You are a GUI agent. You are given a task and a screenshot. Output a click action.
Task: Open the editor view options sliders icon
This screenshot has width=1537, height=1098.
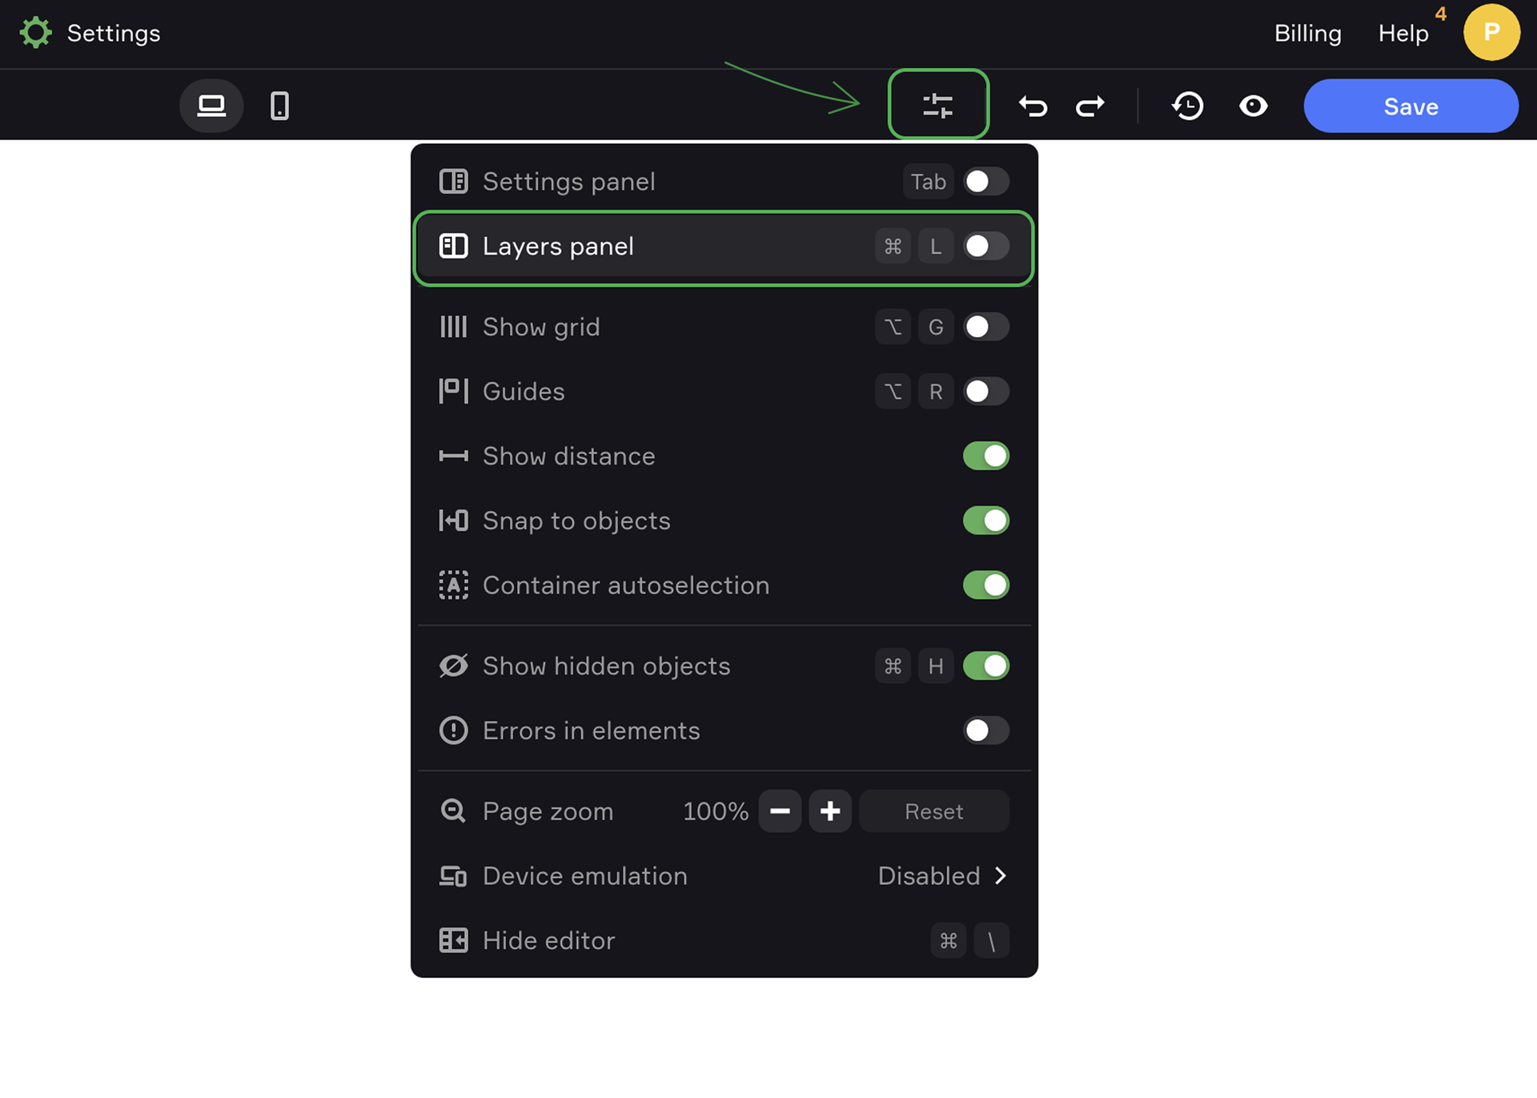(937, 105)
